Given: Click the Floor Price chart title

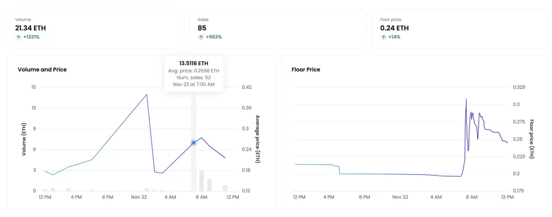Looking at the screenshot, I should click(306, 69).
